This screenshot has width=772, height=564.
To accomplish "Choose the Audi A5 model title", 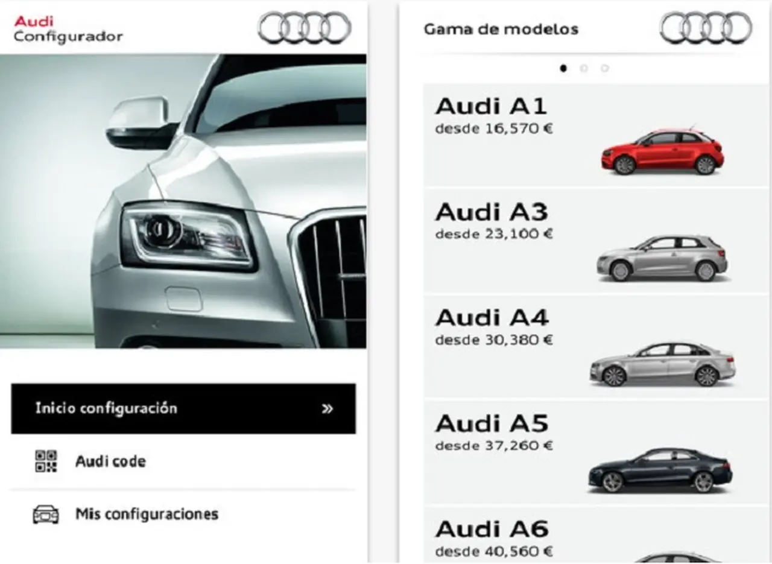I will 492,424.
